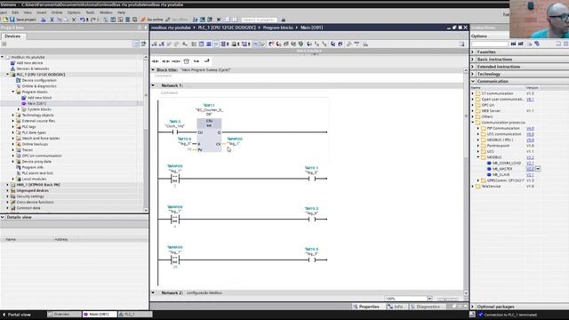The width and height of the screenshot is (569, 320).
Task: Click the project tree vertical scrollbar
Action: (146, 132)
